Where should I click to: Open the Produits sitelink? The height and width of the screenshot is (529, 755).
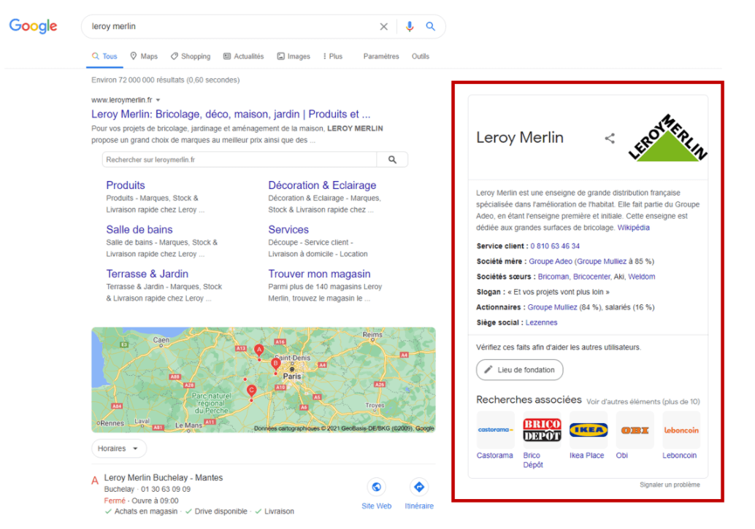click(126, 185)
